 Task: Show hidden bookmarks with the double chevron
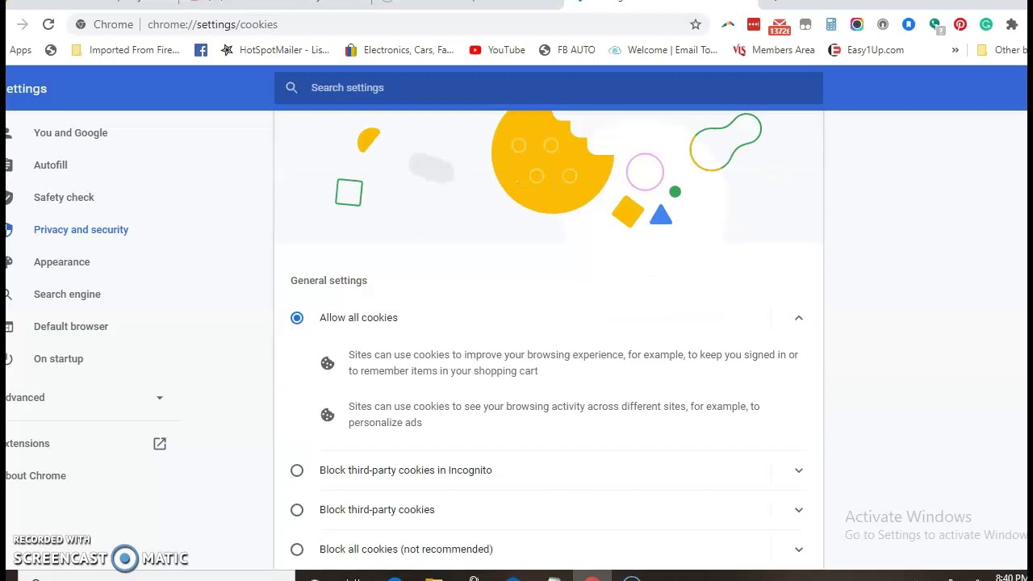956,50
